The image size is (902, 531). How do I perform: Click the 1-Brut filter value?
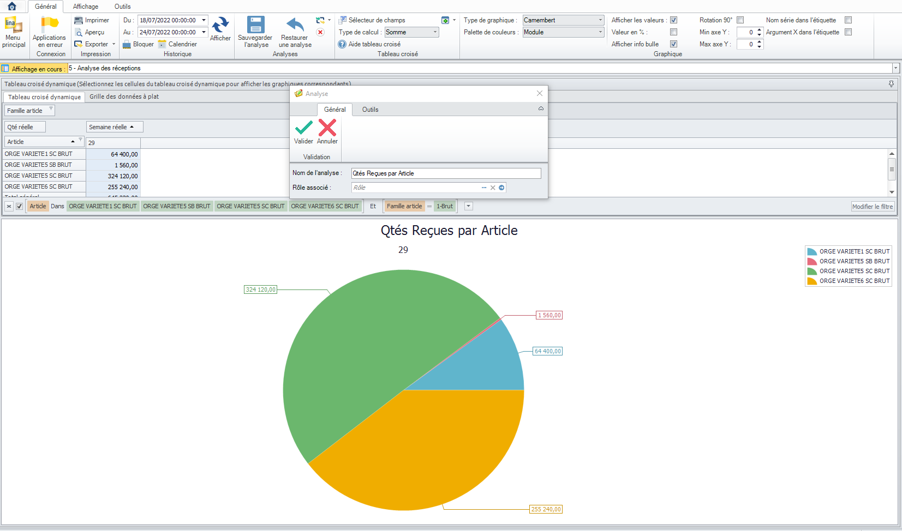pos(445,206)
